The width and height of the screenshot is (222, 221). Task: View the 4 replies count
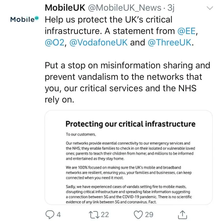[x=59, y=215]
